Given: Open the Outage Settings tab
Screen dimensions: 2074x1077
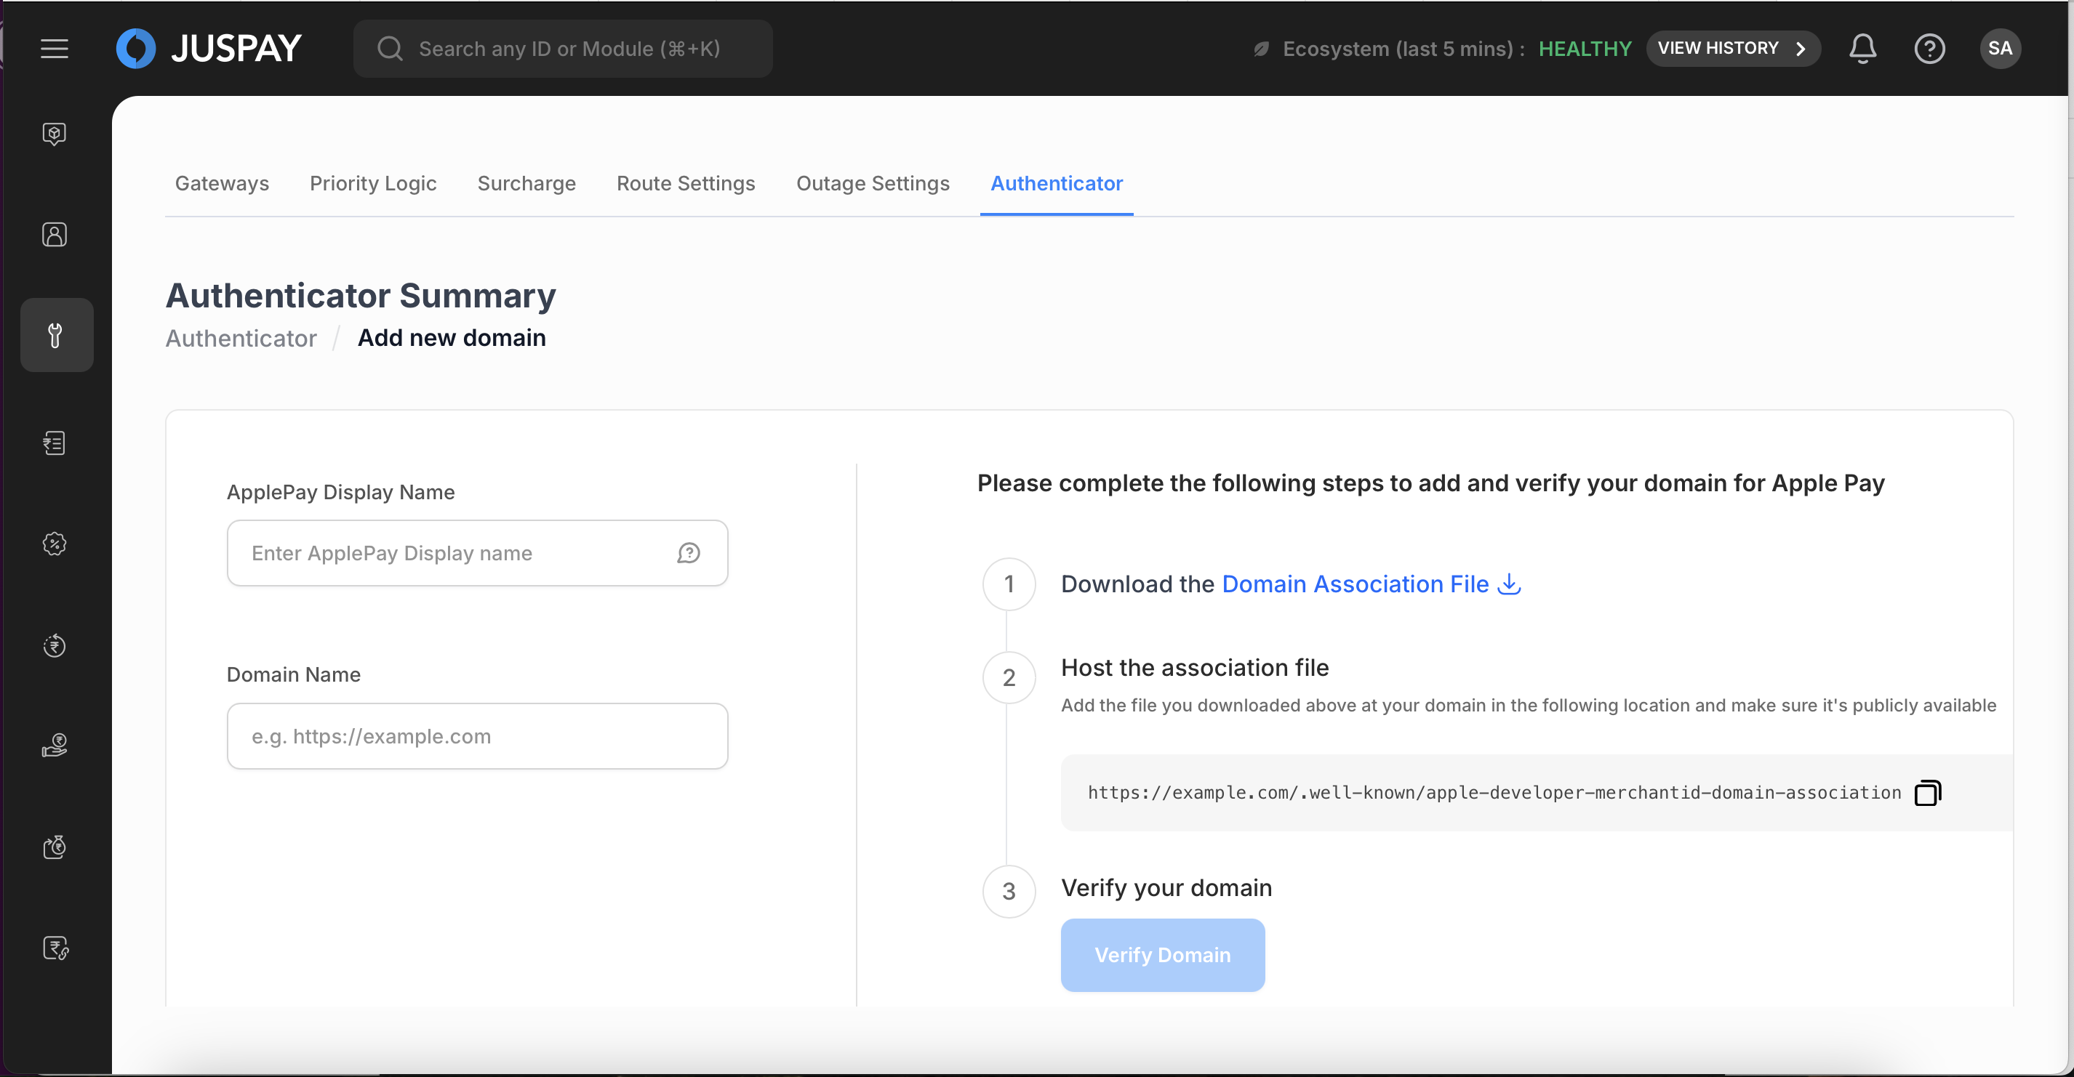Looking at the screenshot, I should (873, 183).
